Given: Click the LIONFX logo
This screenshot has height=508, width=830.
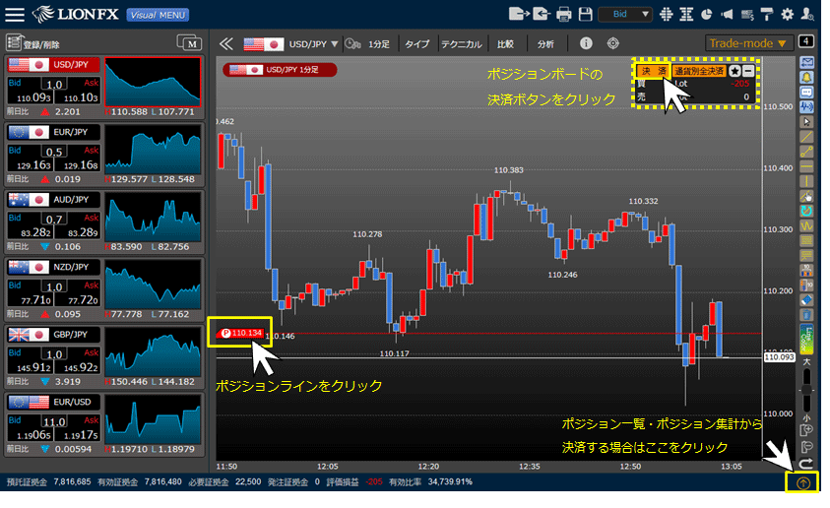Looking at the screenshot, I should tap(75, 15).
